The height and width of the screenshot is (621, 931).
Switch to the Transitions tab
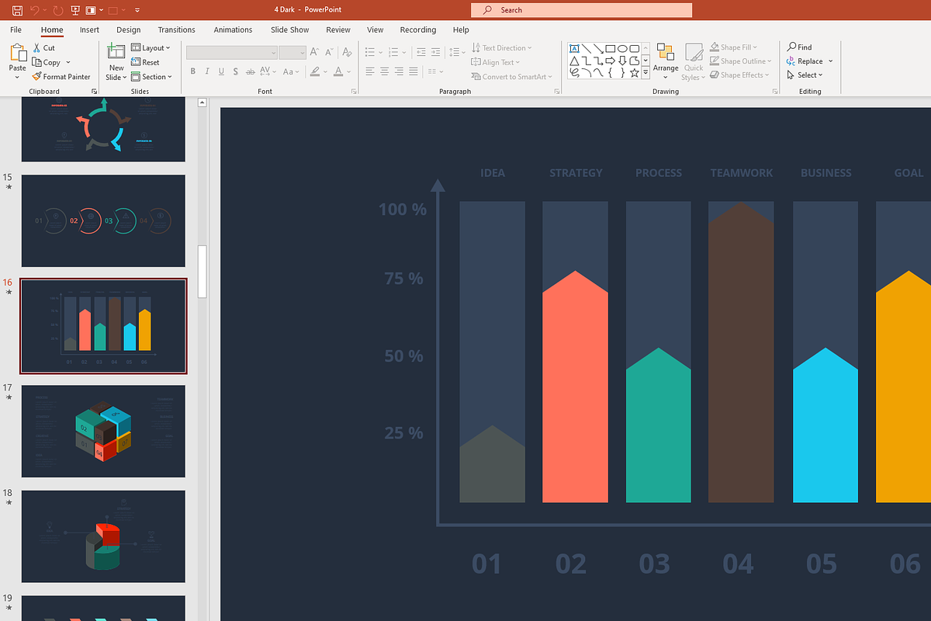pyautogui.click(x=177, y=29)
